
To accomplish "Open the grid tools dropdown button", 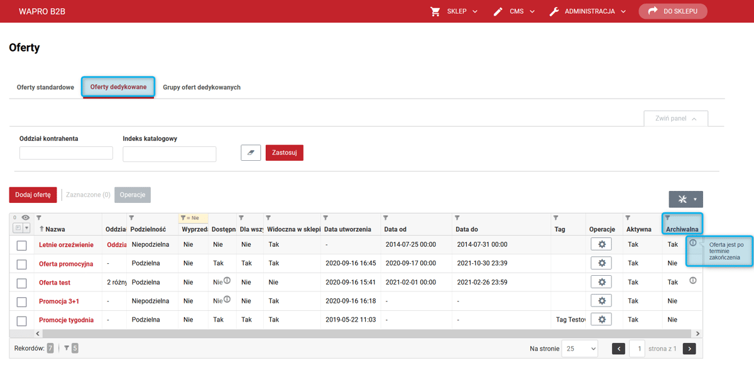I will pyautogui.click(x=686, y=199).
